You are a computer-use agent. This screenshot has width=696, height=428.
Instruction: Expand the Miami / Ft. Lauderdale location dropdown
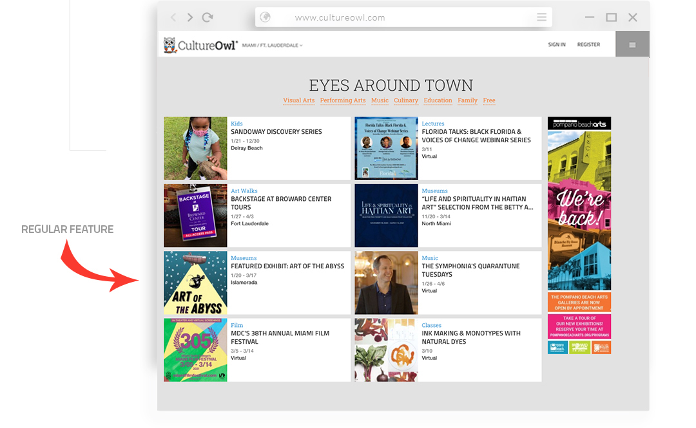pos(272,45)
